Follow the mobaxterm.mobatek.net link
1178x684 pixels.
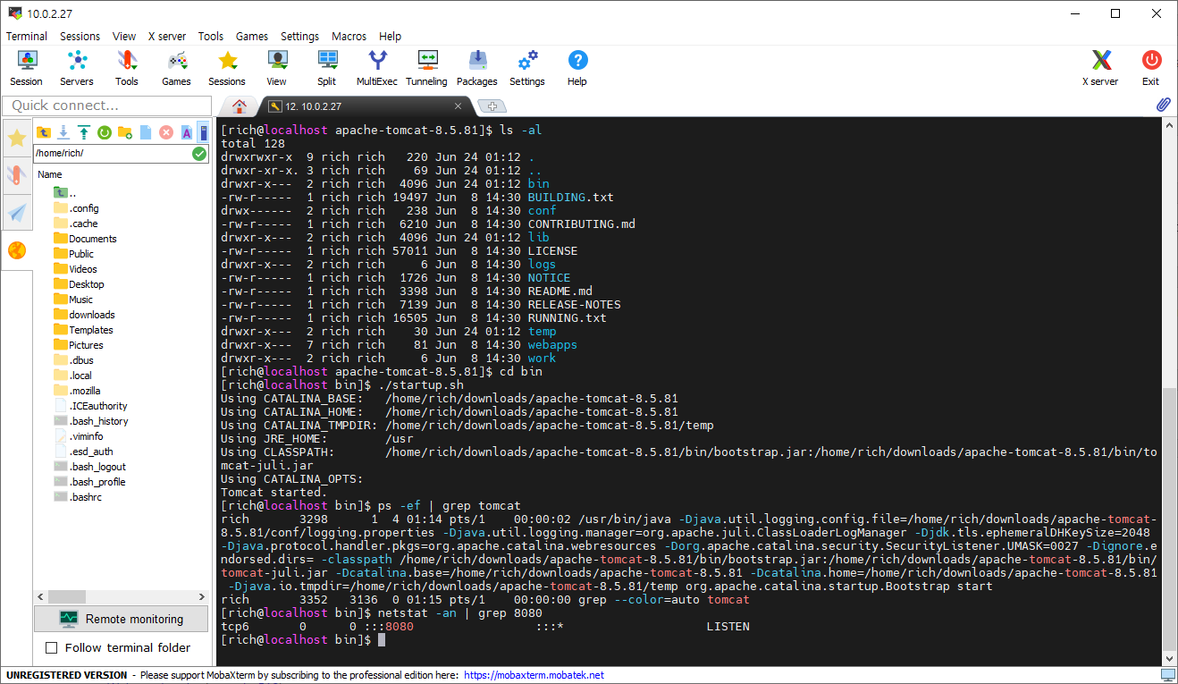[534, 675]
